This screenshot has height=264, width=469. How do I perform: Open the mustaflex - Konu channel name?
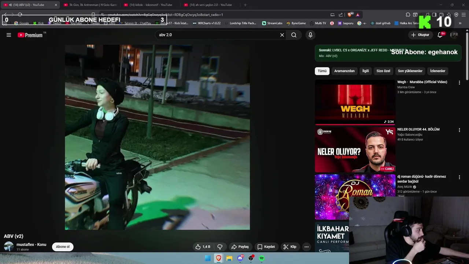pyautogui.click(x=31, y=245)
